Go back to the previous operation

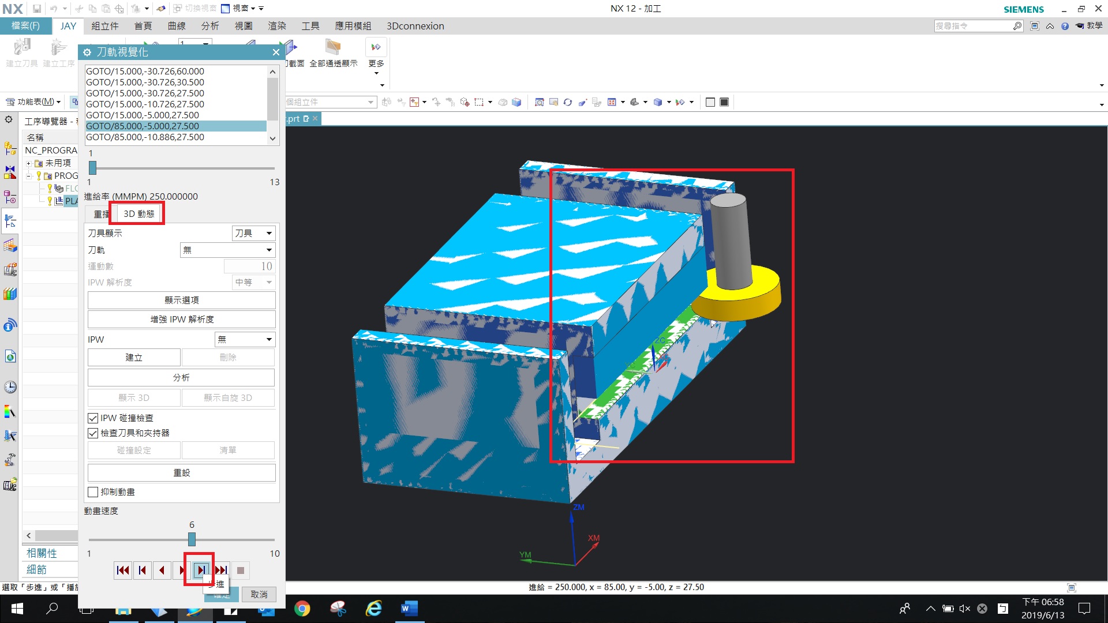coord(142,571)
